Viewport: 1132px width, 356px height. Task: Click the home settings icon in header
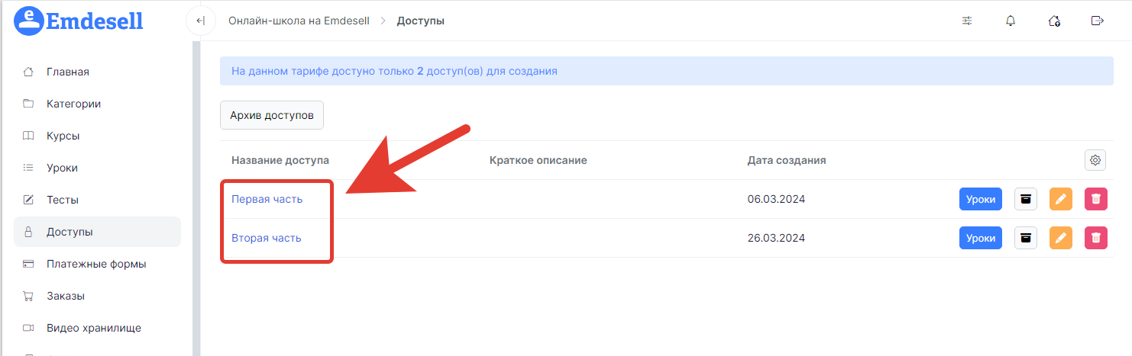click(x=1054, y=21)
